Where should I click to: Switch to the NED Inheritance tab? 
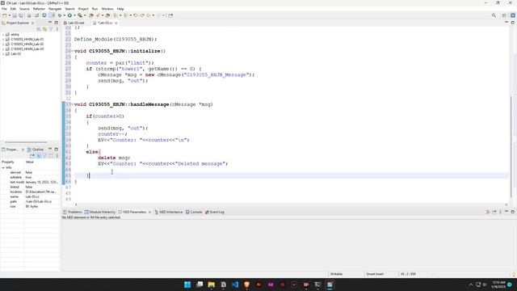(x=169, y=212)
